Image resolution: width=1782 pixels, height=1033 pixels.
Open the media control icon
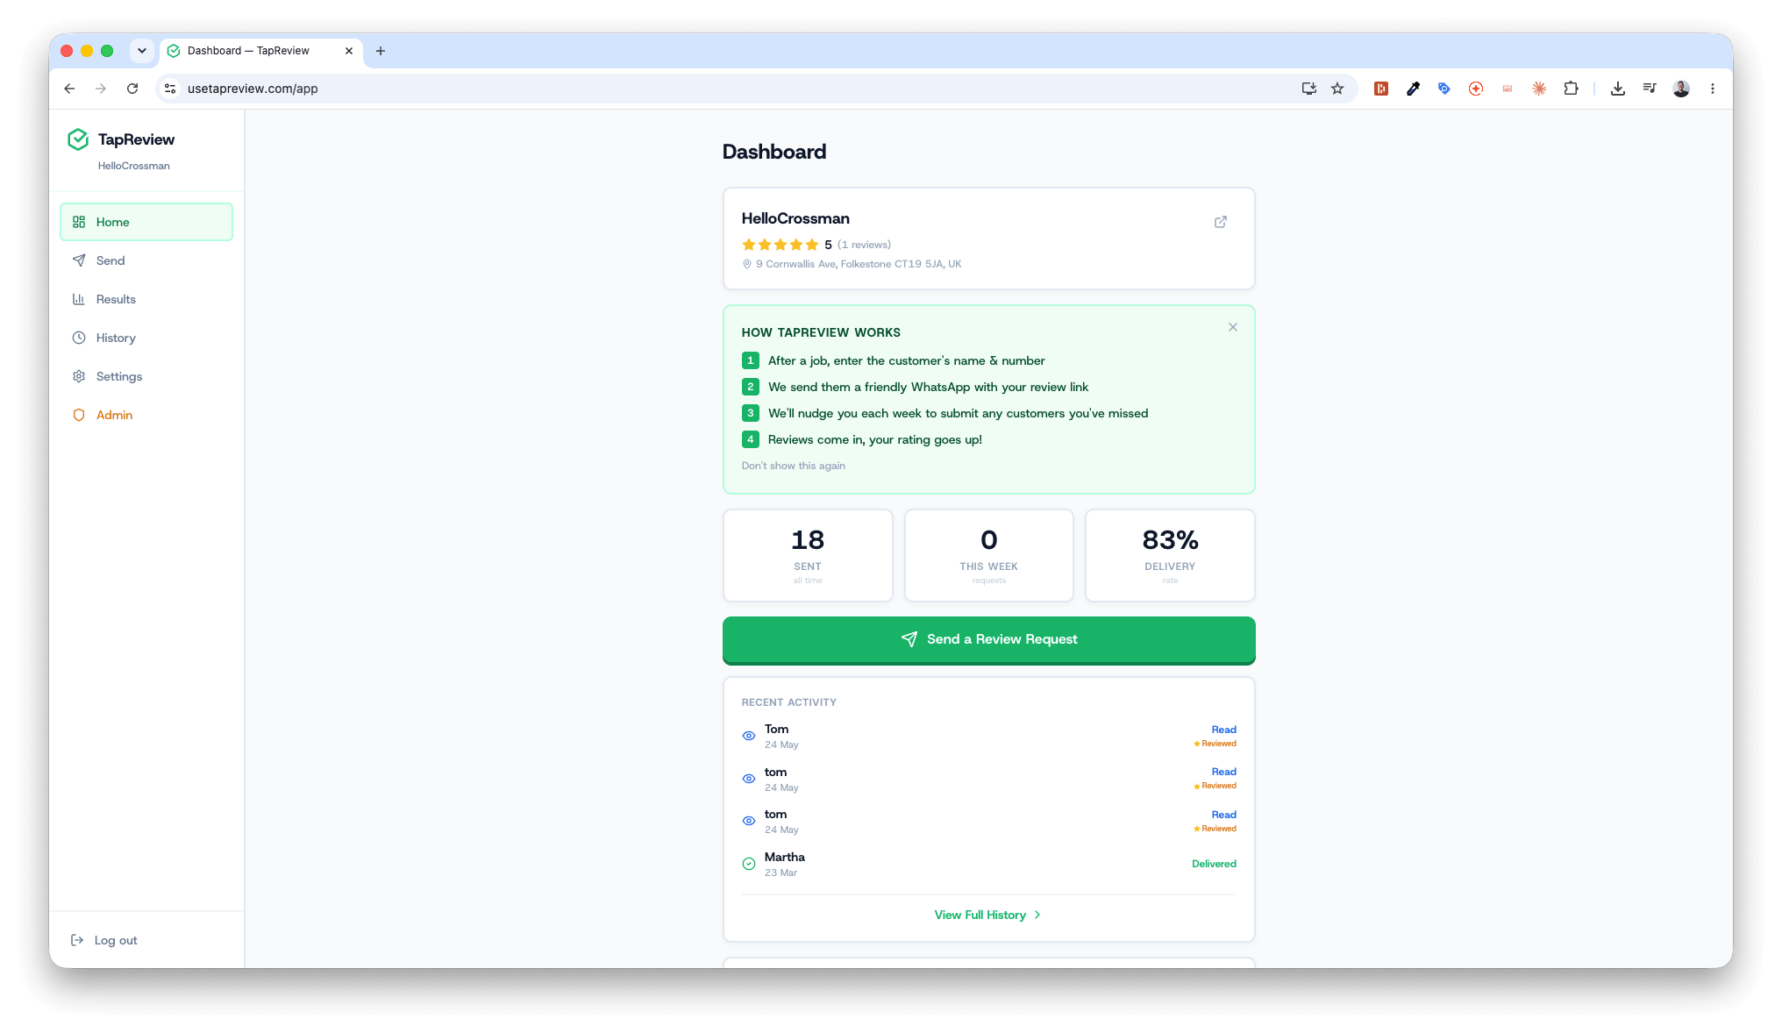[1650, 89]
